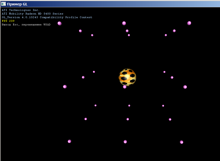This screenshot has width=220, height=161.
Task: Click the "ATI Technologies Inc." vendor text
Action: pos(21,10)
